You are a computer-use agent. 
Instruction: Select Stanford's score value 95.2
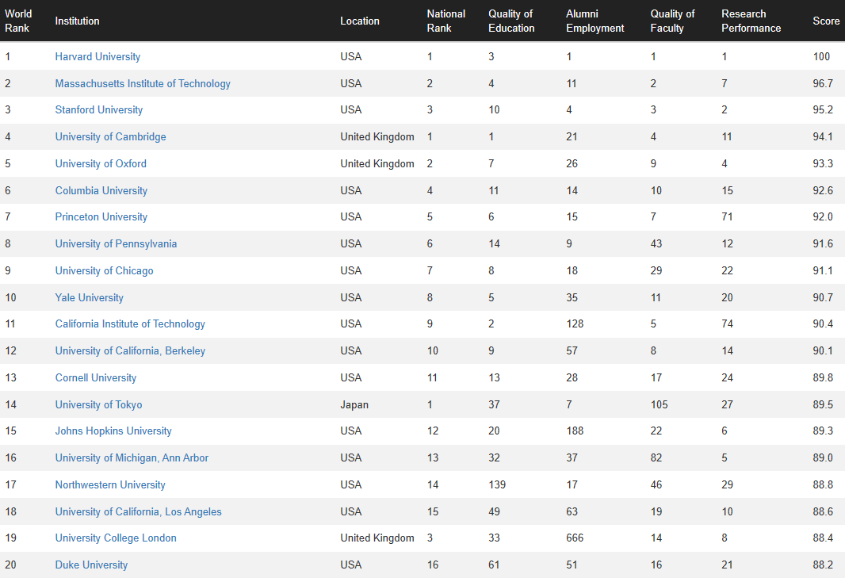click(x=823, y=110)
